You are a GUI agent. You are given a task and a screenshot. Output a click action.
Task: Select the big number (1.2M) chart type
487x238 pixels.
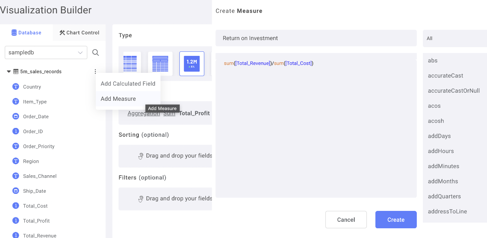(x=192, y=64)
